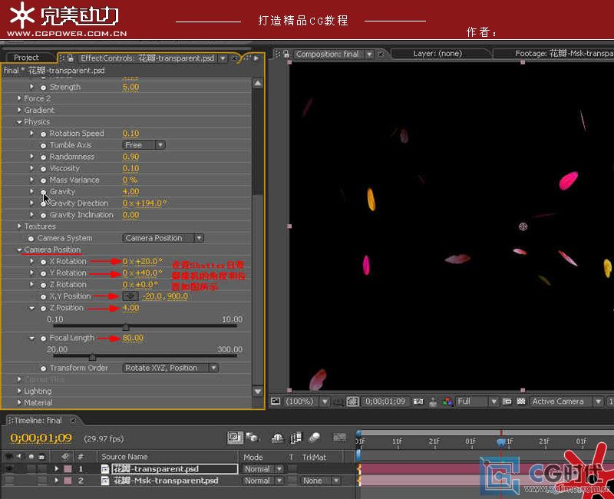Expand Force 2 property group
The width and height of the screenshot is (614, 499).
(18, 99)
